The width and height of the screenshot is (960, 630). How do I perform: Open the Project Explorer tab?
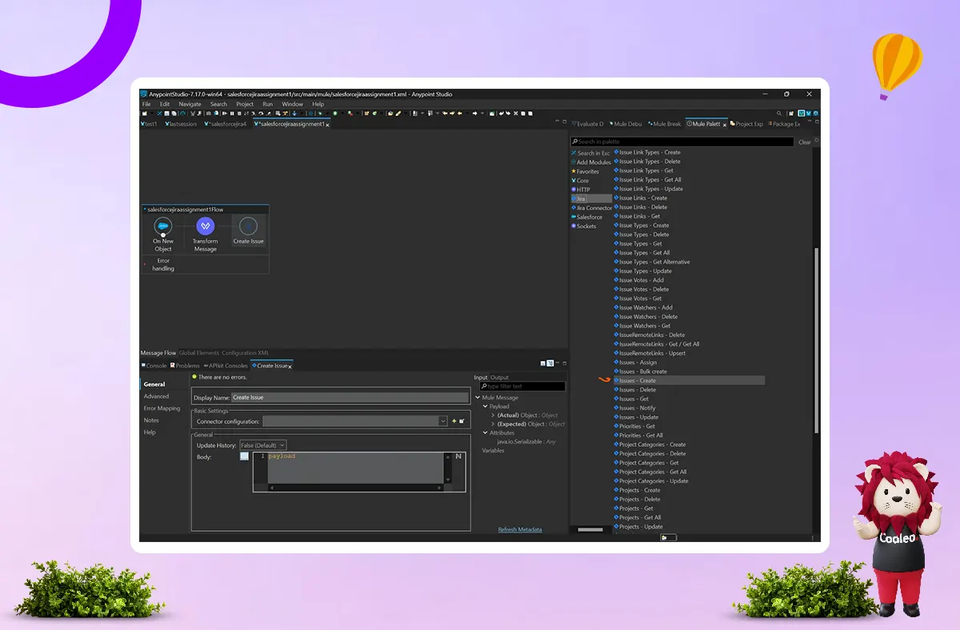747,124
